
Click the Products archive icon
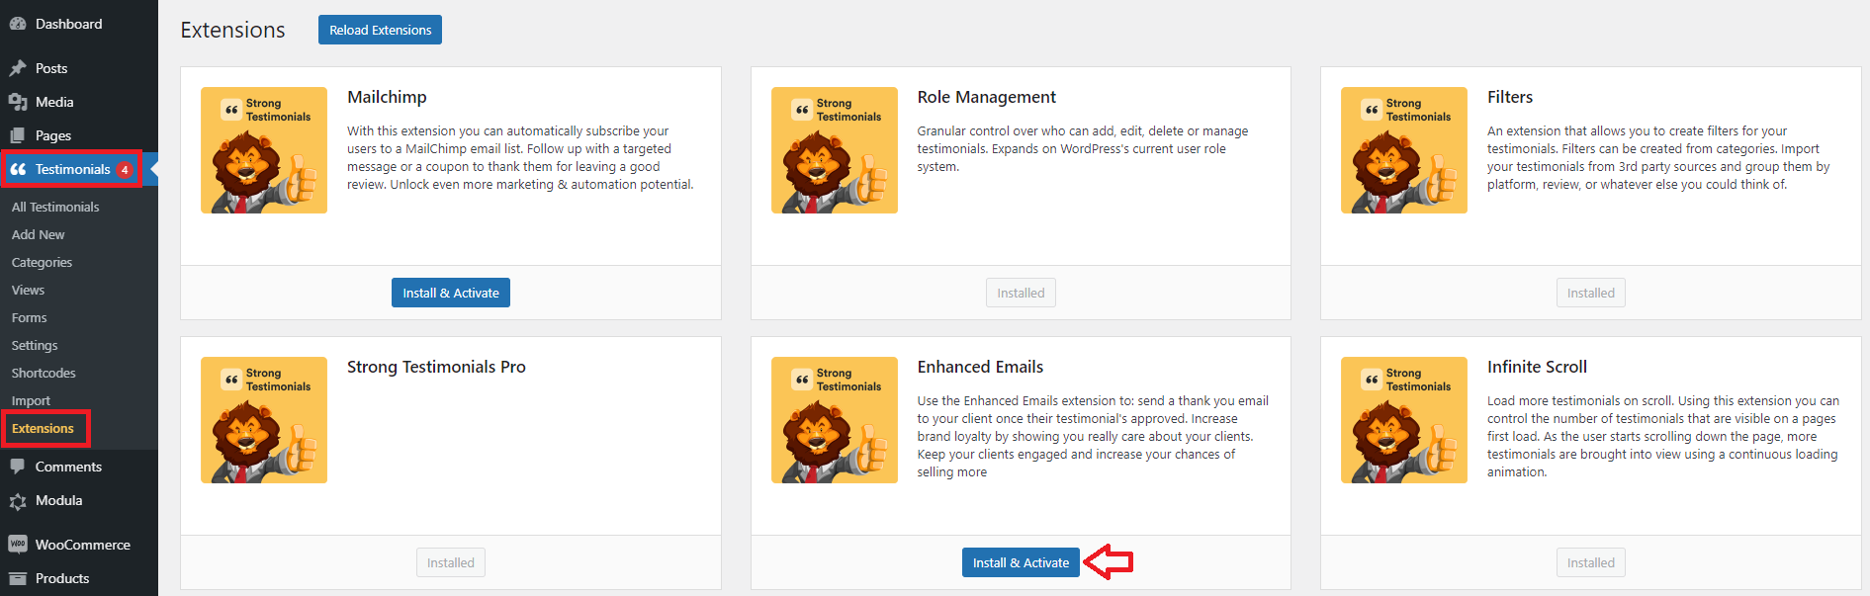[x=18, y=578]
